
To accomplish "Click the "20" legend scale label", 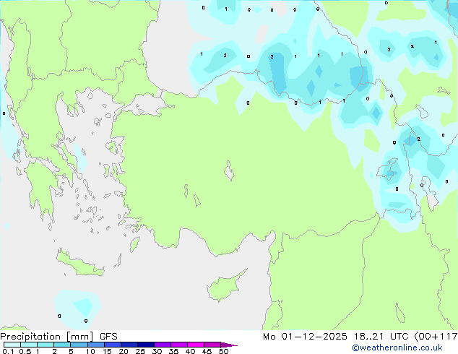I will coord(124,351).
